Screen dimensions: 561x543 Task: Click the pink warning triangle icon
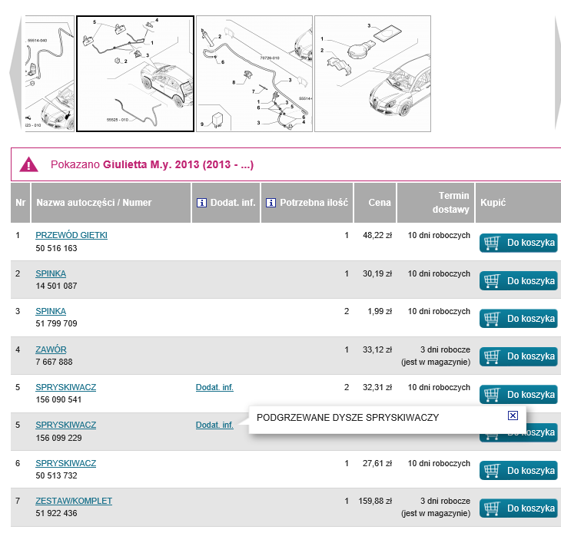28,164
